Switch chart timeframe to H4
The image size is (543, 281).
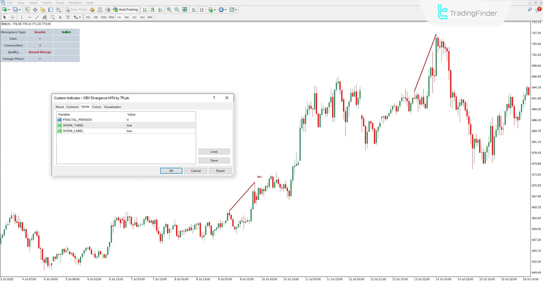click(x=127, y=17)
